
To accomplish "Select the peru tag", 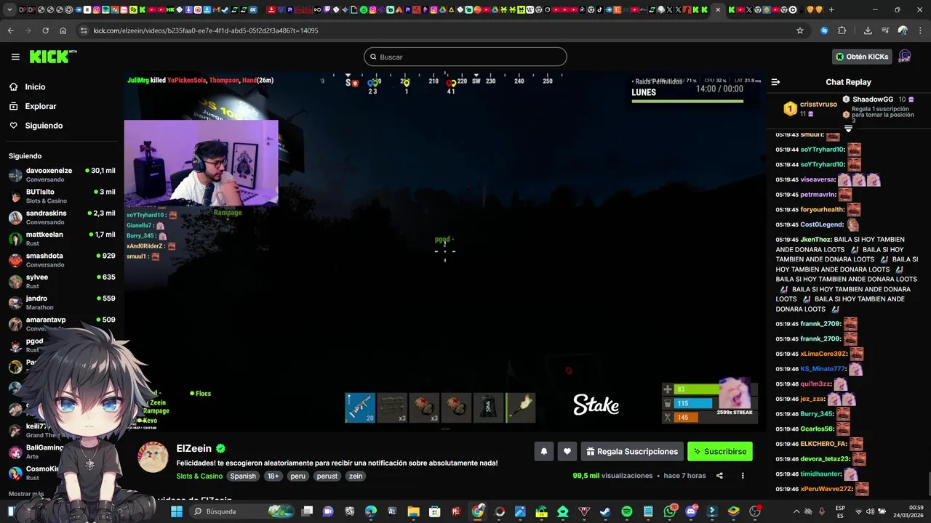I will point(298,476).
